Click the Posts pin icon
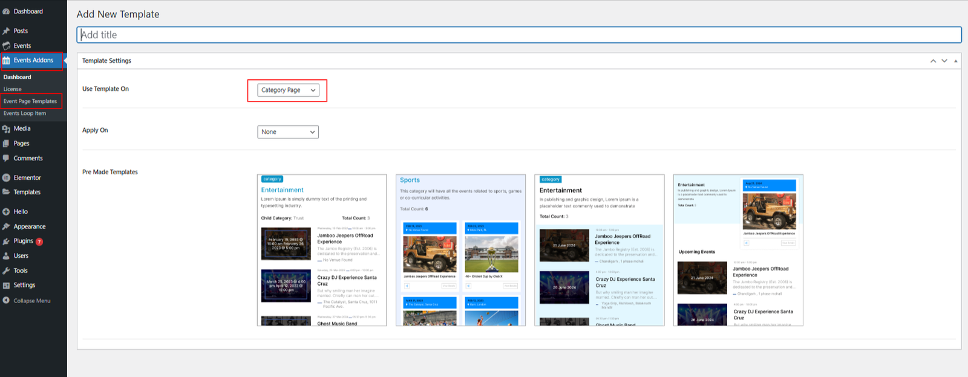This screenshot has width=968, height=377. [6, 31]
